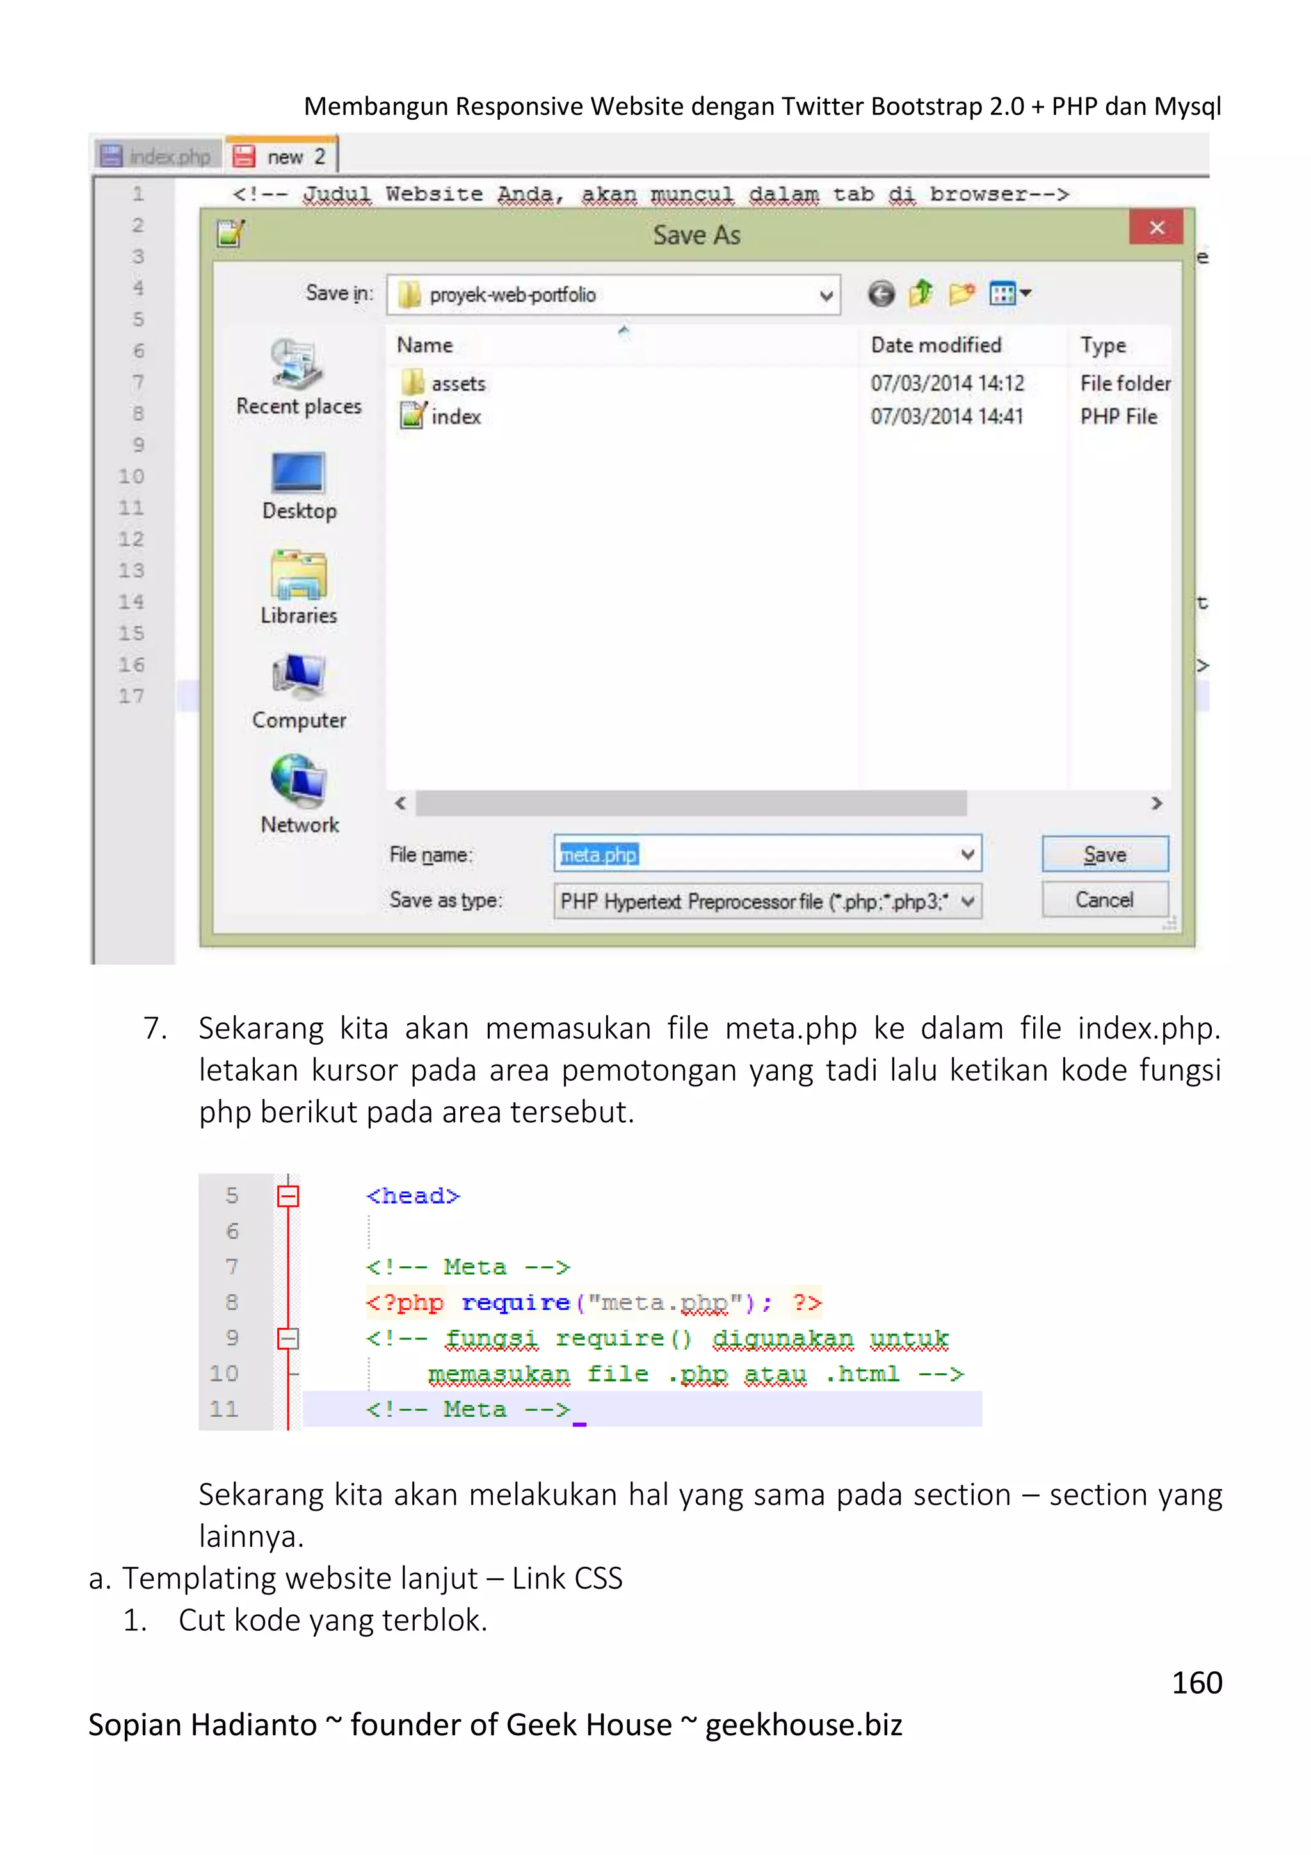Image resolution: width=1311 pixels, height=1855 pixels.
Task: Click the index date 07/03/2014 14:41
Action: tap(947, 416)
